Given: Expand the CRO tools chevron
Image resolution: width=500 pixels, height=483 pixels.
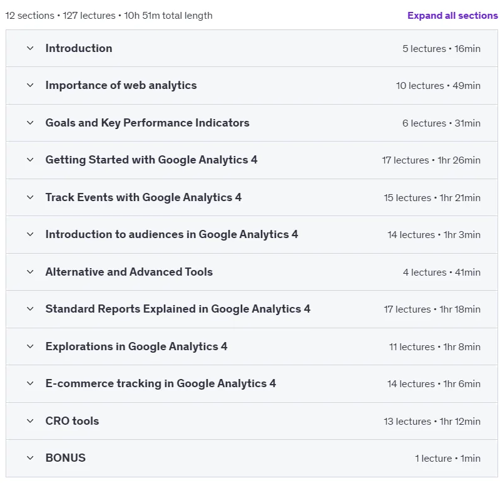Looking at the screenshot, I should [30, 421].
